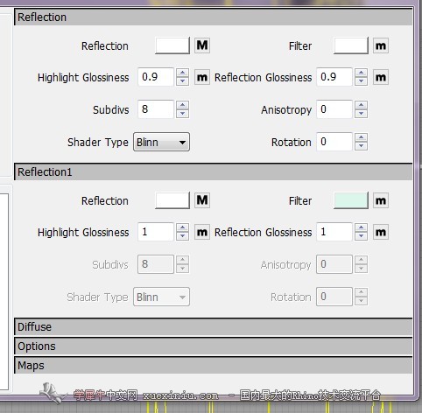This screenshot has width=422, height=413.
Task: Click Highlight Glossiness map button in Reflection1
Action: [x=202, y=232]
